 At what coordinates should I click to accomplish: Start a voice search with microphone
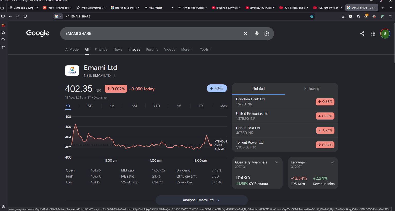tap(257, 33)
